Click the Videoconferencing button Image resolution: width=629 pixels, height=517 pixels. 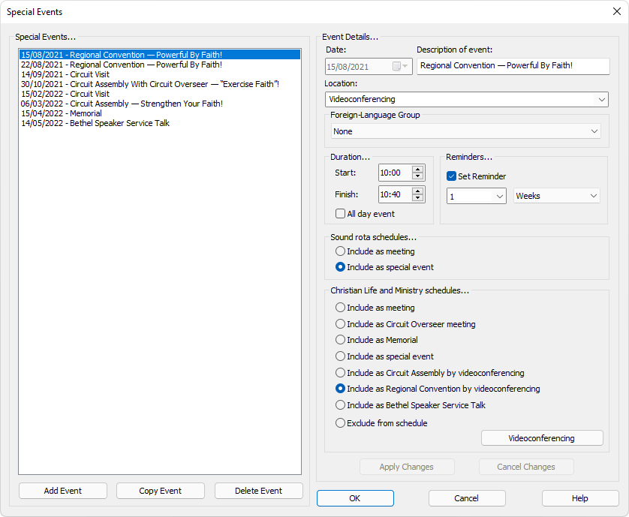[x=541, y=438]
